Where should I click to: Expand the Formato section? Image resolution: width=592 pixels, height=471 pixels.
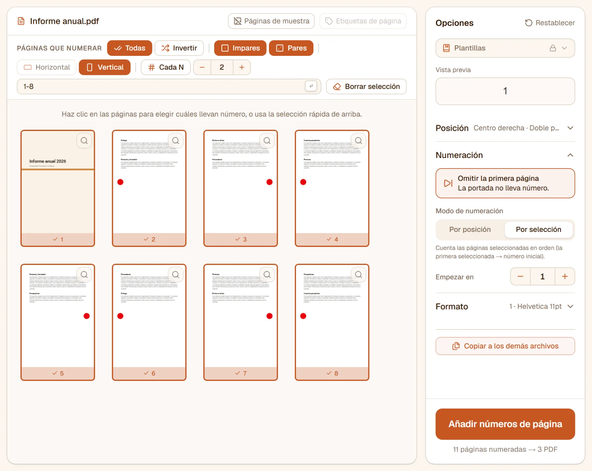pyautogui.click(x=505, y=306)
